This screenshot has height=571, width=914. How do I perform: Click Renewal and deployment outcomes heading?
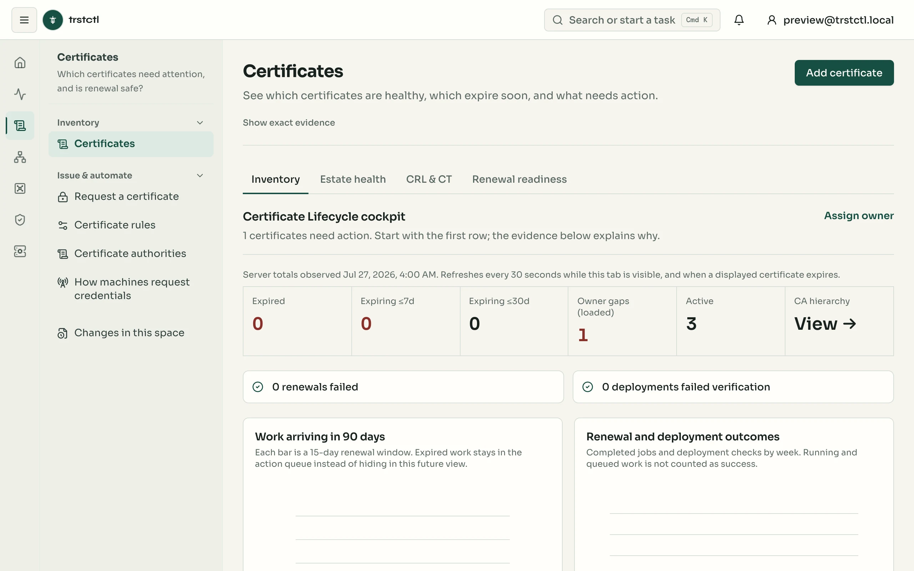(x=683, y=436)
